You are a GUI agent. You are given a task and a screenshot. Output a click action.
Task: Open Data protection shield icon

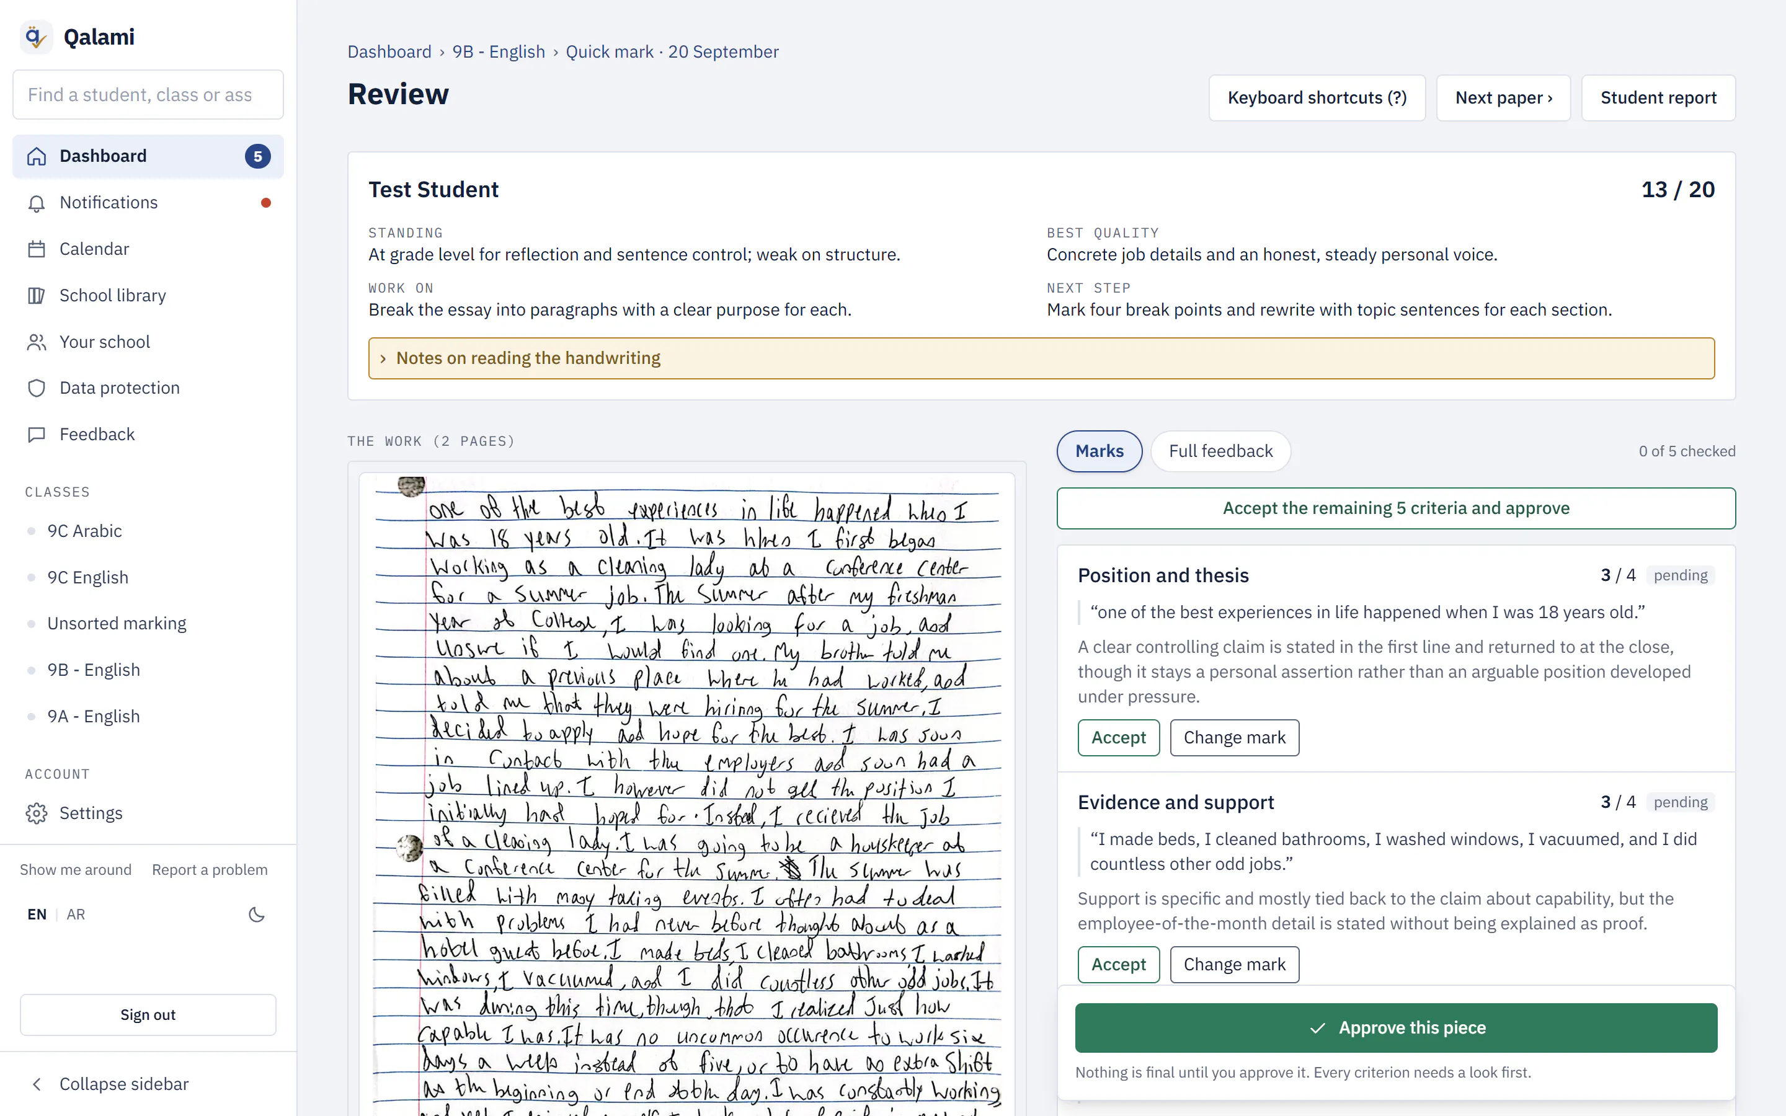(36, 388)
